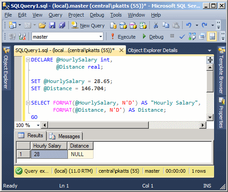
Task: Click the Analysis Services MDX Query icon
Action: 123,25
